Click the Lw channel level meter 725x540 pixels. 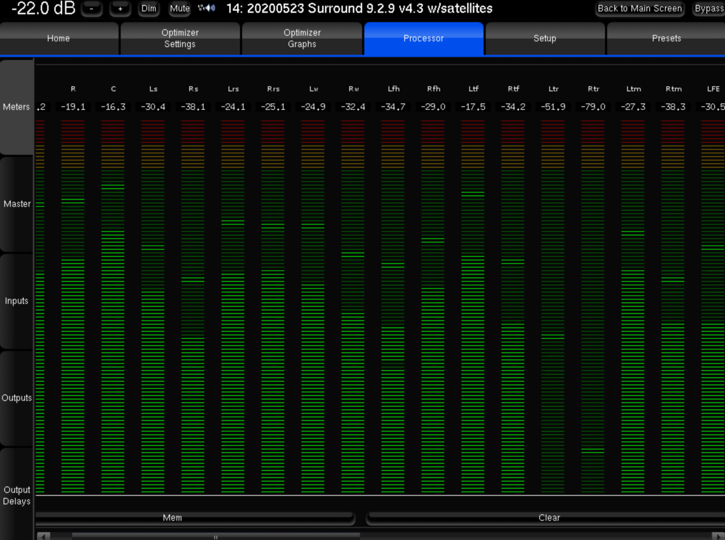(313, 306)
